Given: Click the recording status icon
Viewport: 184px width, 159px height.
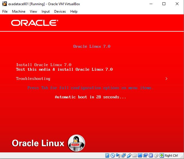Looking at the screenshot, I should [x=145, y=156].
